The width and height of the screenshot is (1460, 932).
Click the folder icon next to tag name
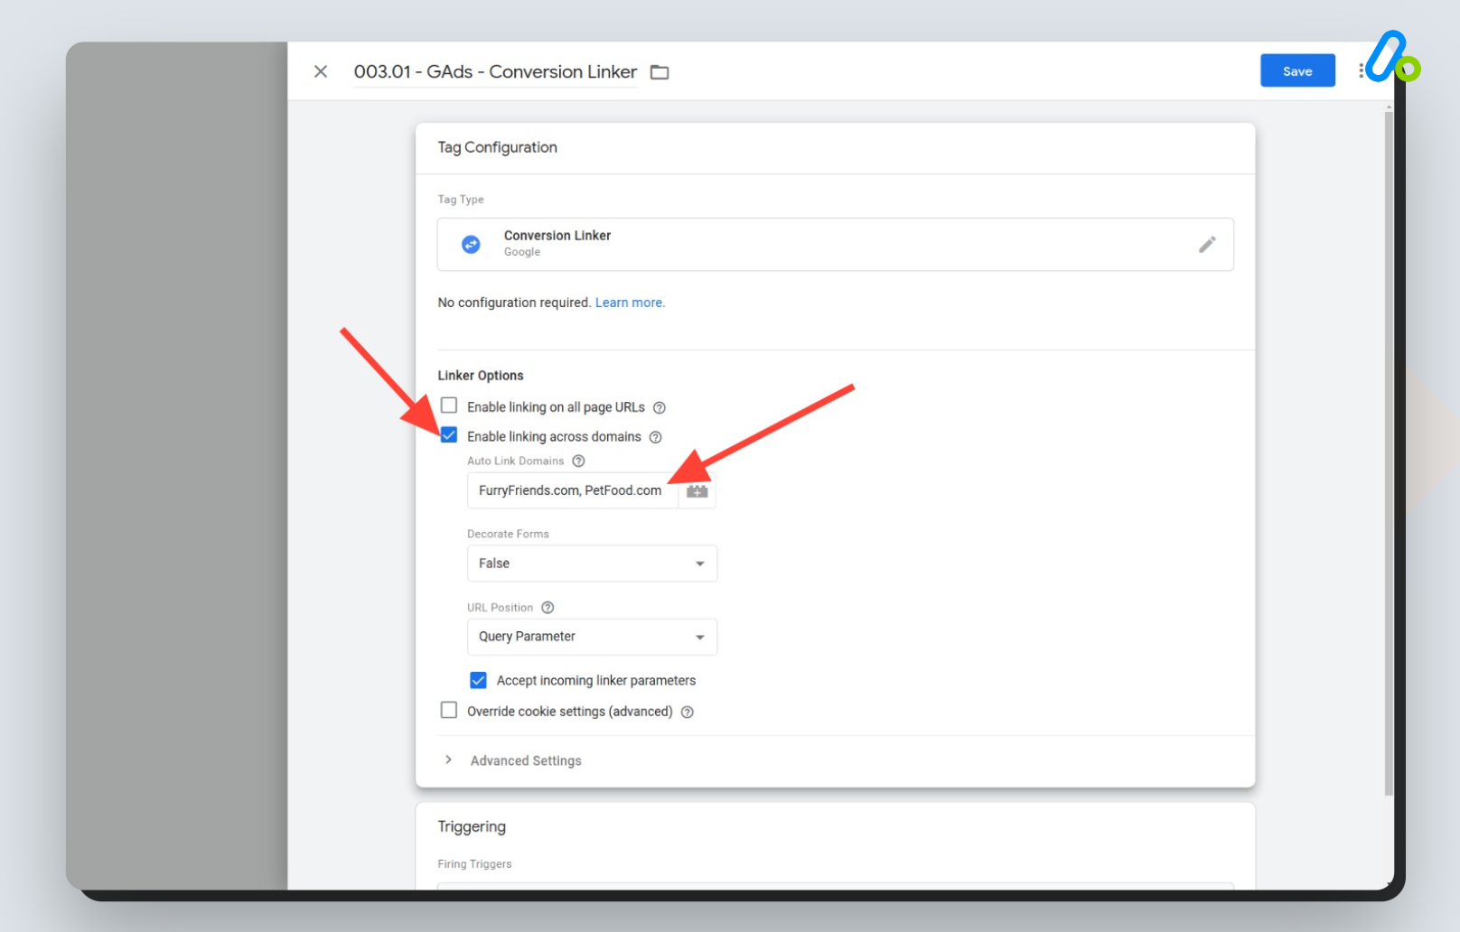pyautogui.click(x=660, y=72)
